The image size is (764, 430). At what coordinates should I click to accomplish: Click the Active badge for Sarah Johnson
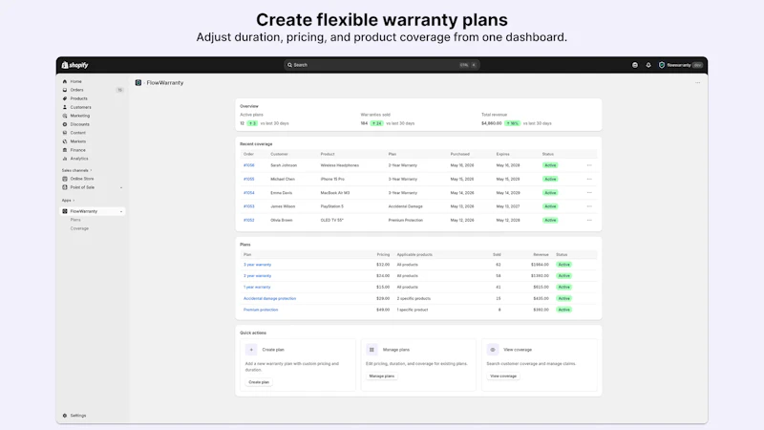point(550,165)
